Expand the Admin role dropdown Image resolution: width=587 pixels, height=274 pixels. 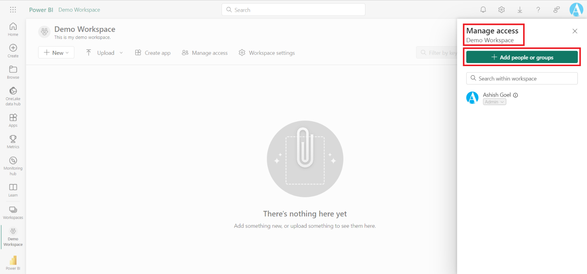click(495, 102)
